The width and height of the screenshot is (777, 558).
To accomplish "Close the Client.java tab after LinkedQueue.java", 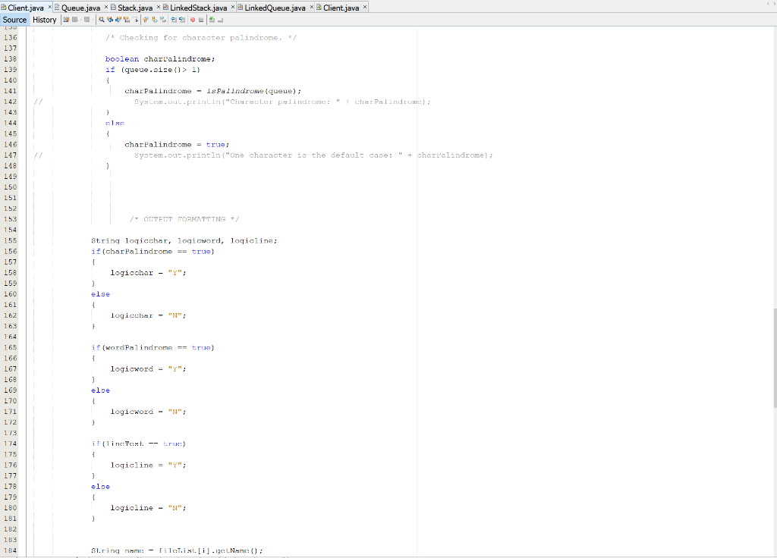I will coord(365,7).
